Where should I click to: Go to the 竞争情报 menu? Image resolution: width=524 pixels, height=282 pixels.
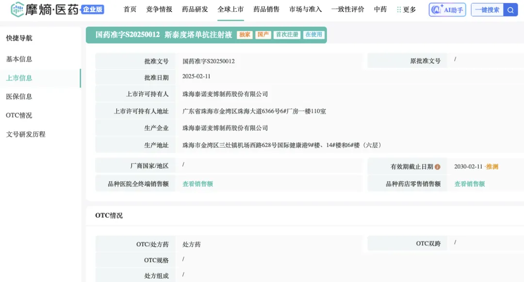(x=159, y=10)
